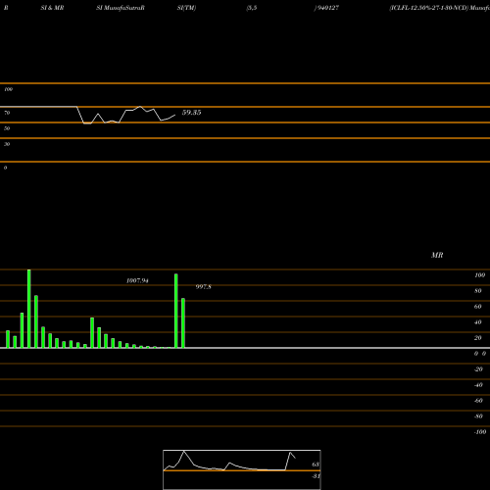
Task: Click the RSI axis label 70
Action: [7, 113]
